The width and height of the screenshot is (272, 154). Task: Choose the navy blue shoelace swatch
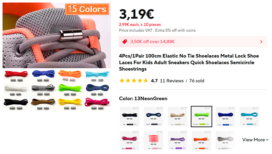[154, 116]
